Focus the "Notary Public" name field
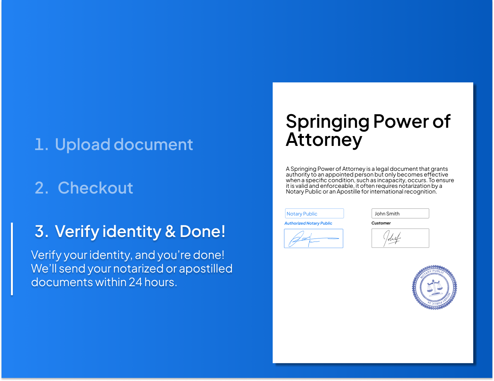Screen dimensions: 494x381 (x=314, y=214)
